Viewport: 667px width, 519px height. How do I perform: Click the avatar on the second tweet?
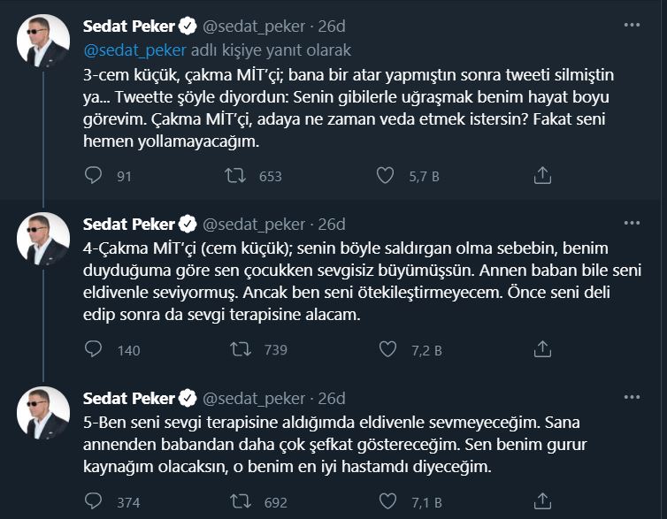point(43,238)
